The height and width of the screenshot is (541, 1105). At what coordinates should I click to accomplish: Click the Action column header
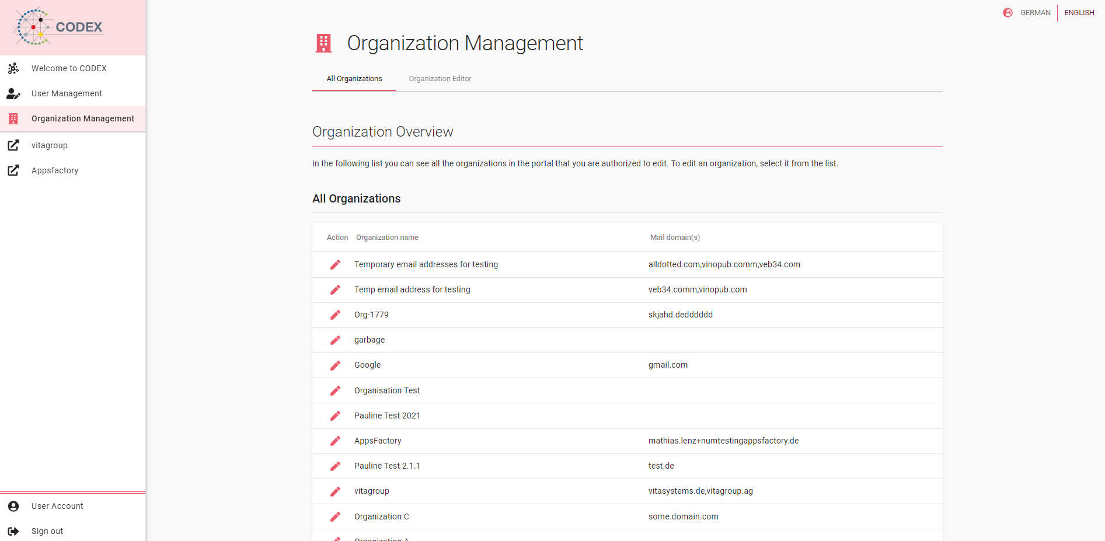pos(337,238)
